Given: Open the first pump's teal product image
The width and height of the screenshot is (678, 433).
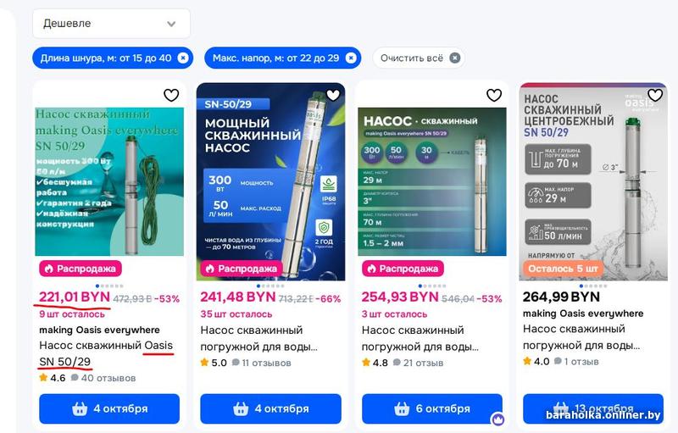Looking at the screenshot, I should [109, 181].
